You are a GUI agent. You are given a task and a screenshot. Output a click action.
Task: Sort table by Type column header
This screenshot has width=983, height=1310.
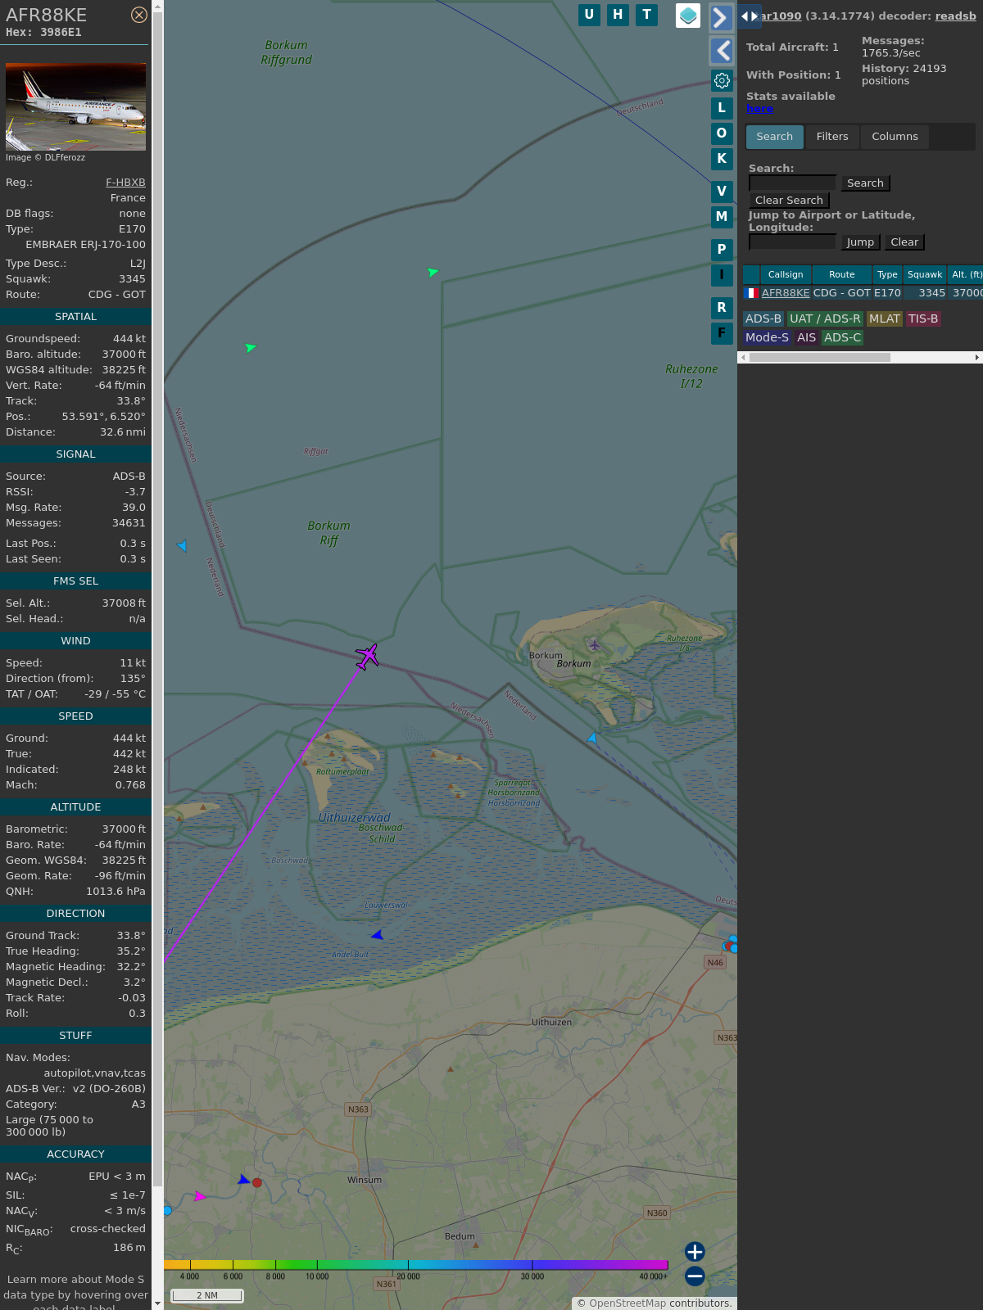tap(887, 274)
